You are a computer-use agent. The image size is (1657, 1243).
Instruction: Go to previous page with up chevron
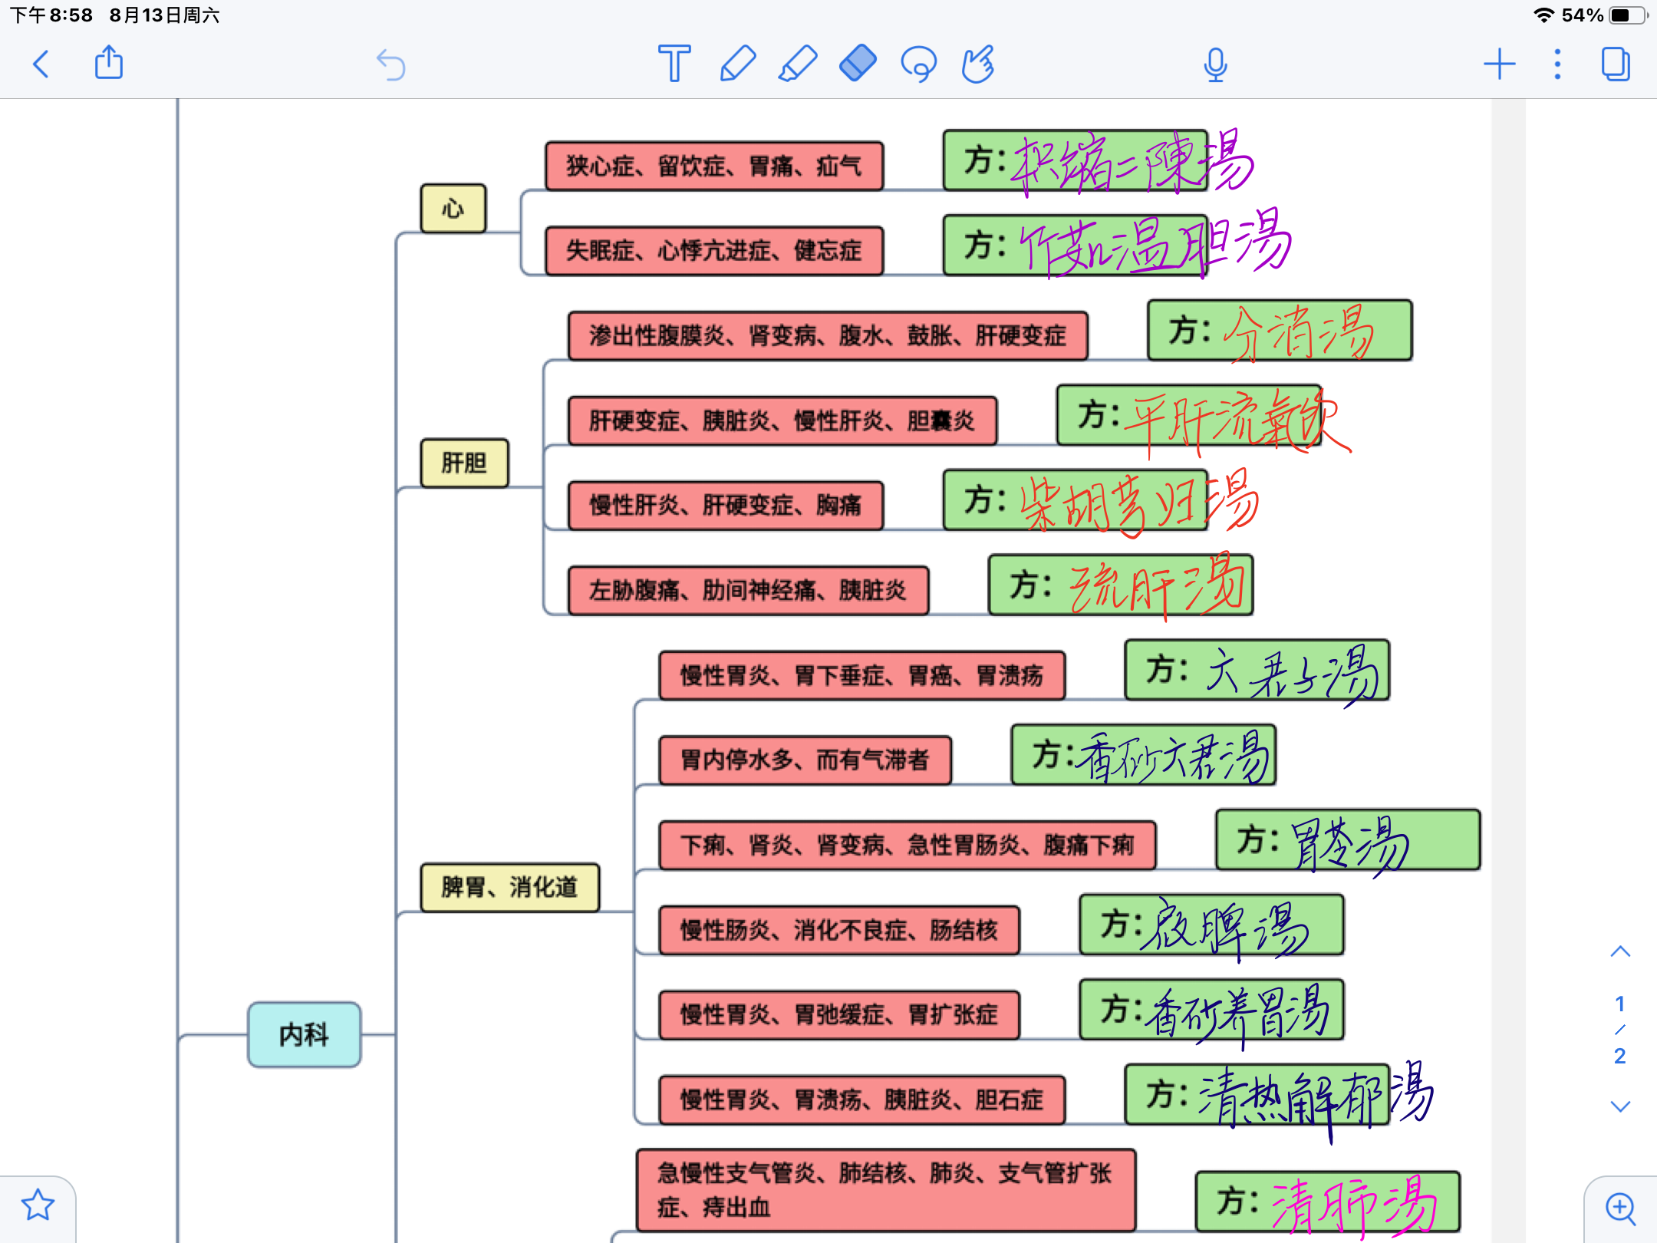point(1620,951)
